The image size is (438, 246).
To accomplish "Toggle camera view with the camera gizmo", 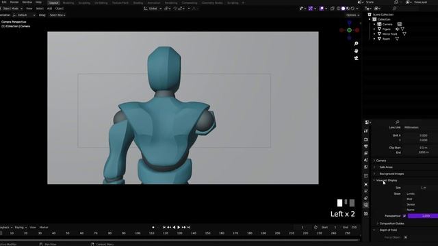I will [356, 58].
